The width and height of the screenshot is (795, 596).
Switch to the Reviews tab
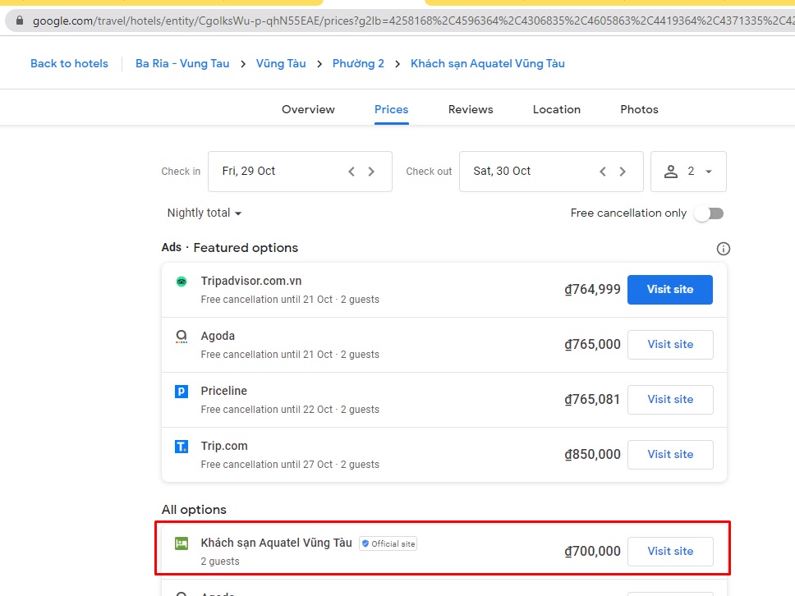(x=470, y=109)
